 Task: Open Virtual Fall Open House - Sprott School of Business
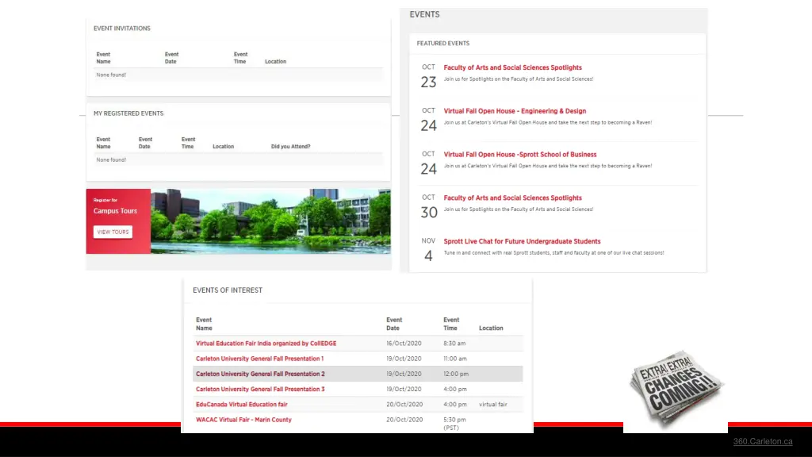520,155
